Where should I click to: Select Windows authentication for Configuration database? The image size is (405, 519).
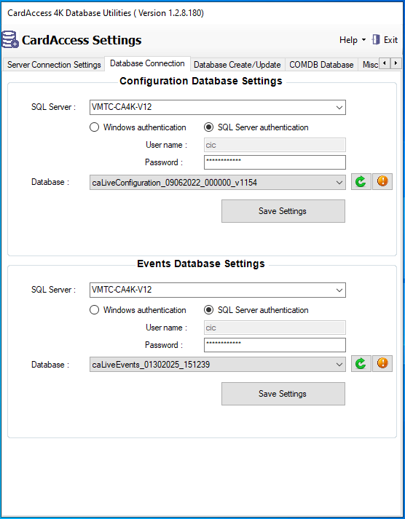(95, 127)
